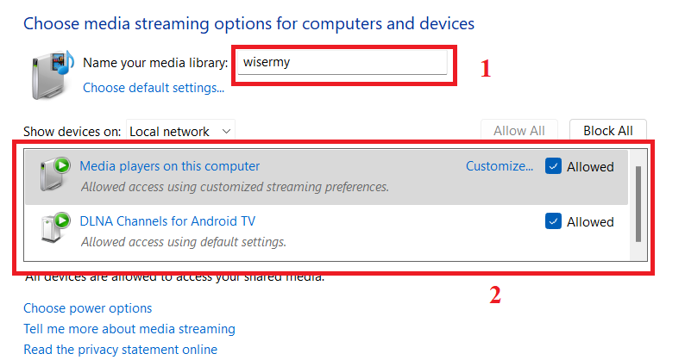This screenshot has height=360, width=685.
Task: Open the Show devices on dropdown
Action: click(x=180, y=131)
